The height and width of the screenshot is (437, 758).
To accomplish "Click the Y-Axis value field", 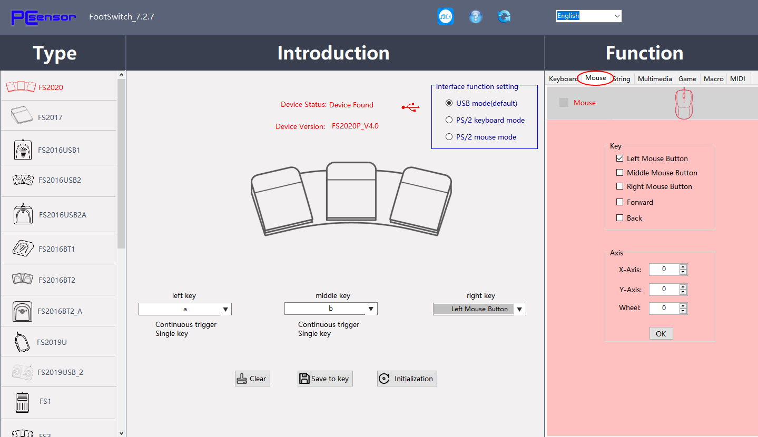I will (x=664, y=290).
